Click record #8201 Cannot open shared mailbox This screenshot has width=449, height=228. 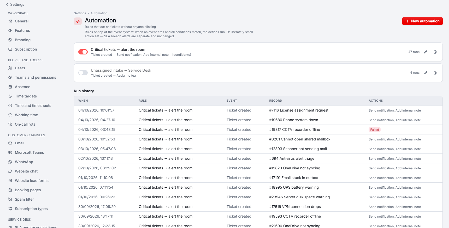[x=300, y=139]
